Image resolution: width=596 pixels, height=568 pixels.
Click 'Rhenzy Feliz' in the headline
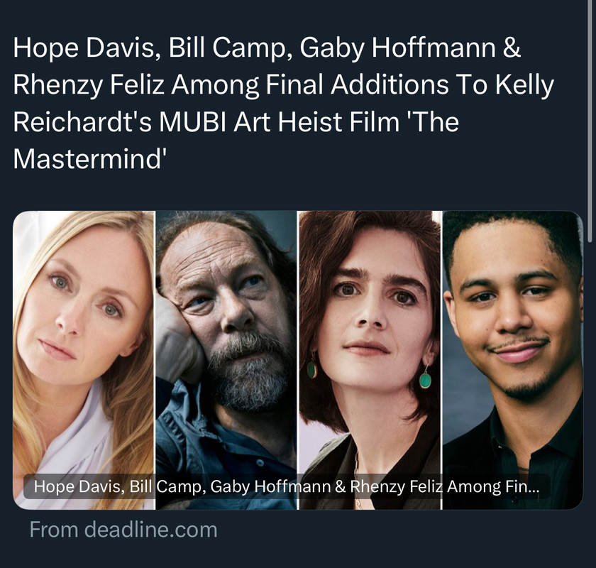89,84
